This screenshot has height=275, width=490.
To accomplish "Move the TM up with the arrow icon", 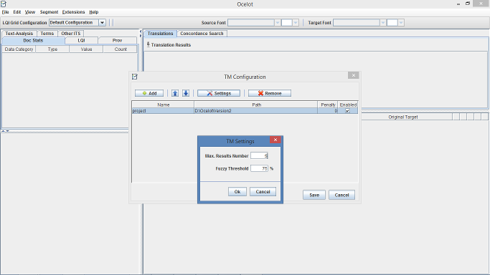I will 175,93.
